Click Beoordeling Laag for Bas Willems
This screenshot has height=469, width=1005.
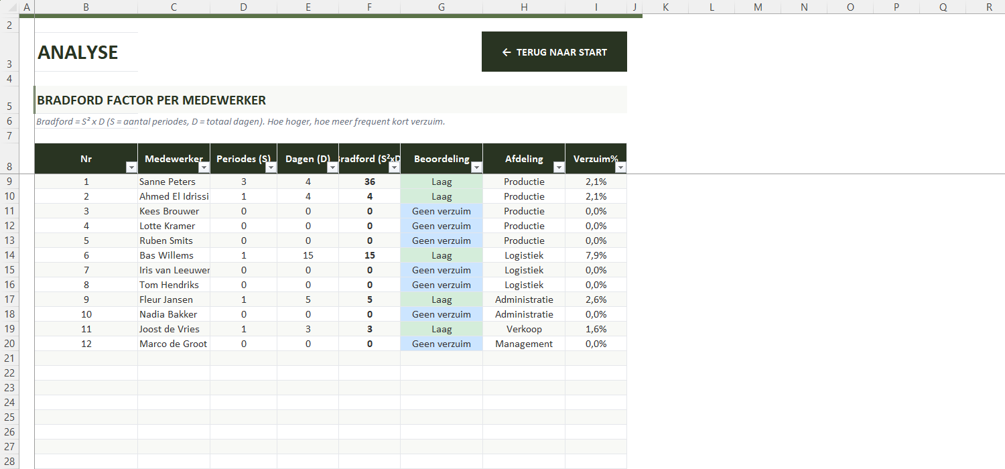pos(442,255)
